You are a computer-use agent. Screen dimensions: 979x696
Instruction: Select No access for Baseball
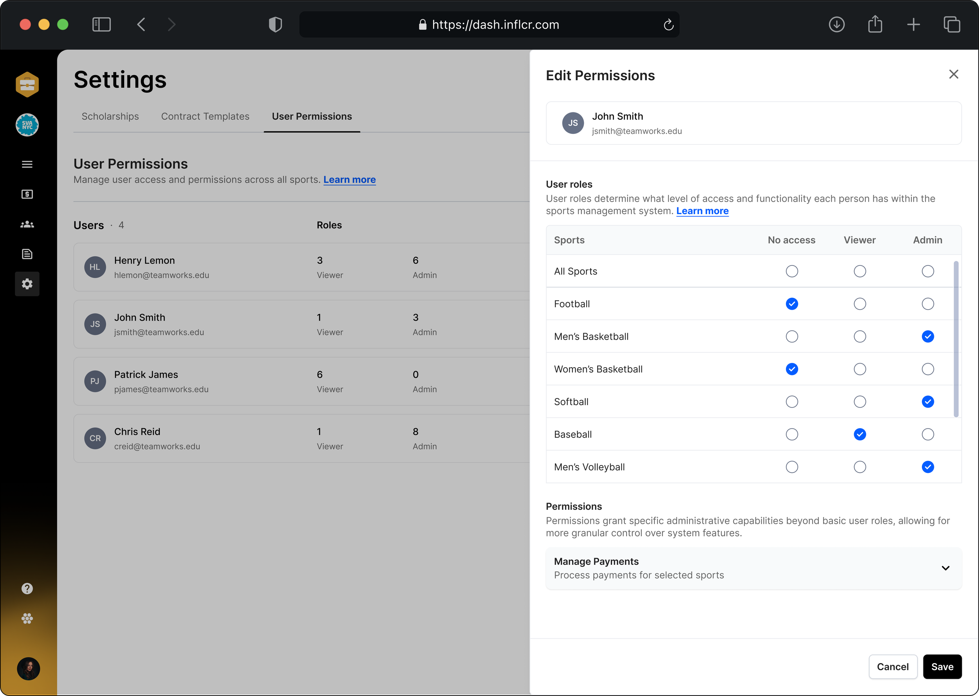pos(791,434)
